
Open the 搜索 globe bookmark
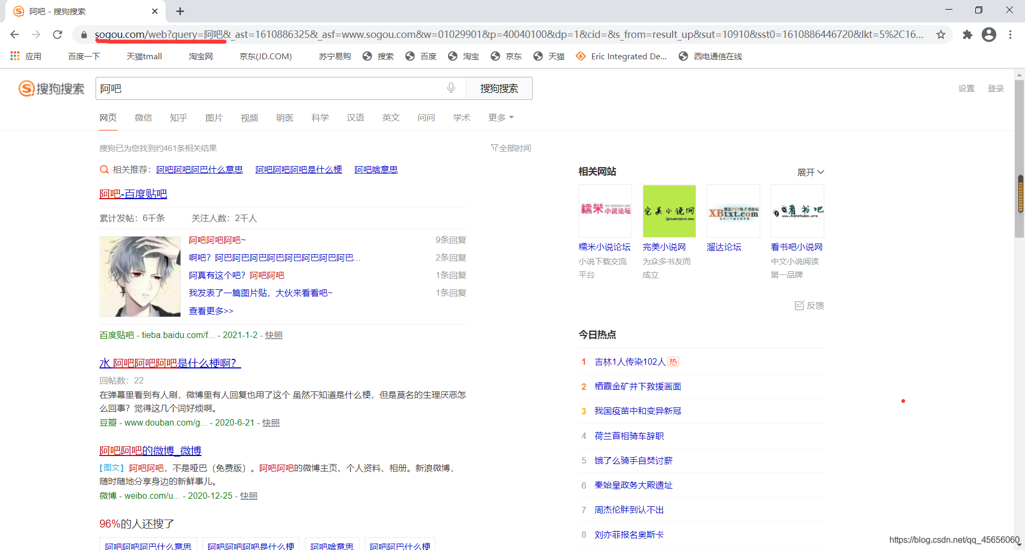378,56
